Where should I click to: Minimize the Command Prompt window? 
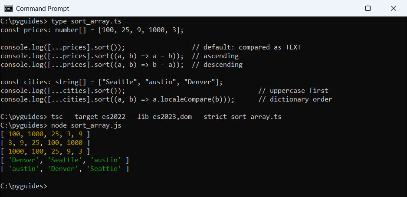click(342, 9)
